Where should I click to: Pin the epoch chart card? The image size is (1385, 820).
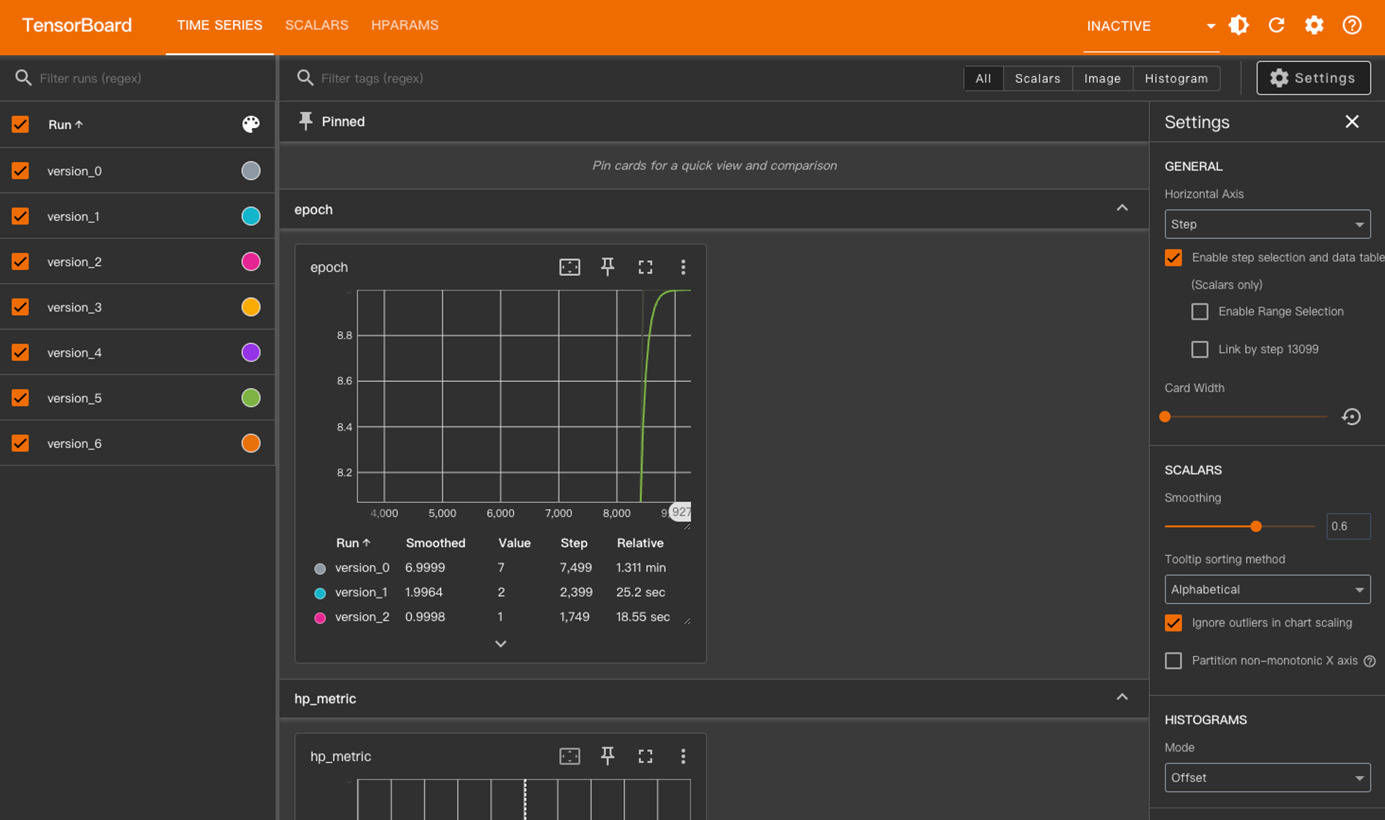tap(607, 267)
